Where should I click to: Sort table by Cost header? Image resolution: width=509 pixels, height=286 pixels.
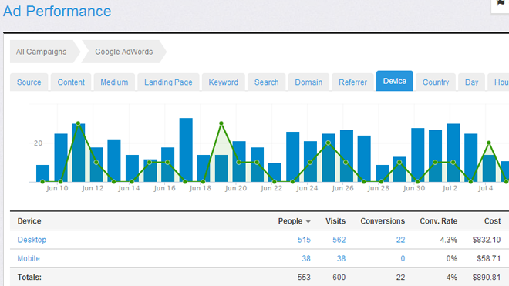[x=493, y=221]
